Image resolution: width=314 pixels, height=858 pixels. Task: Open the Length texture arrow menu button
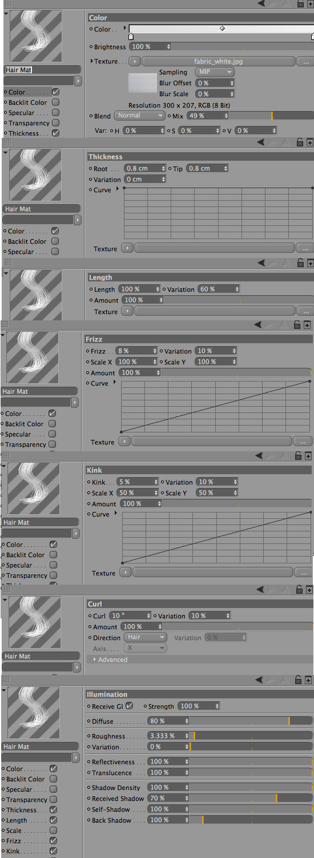pyautogui.click(x=127, y=311)
